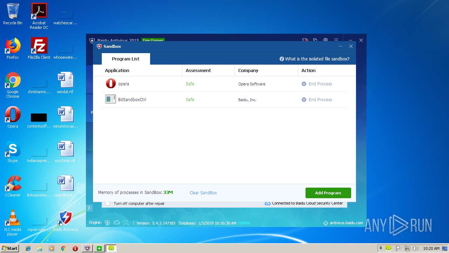Click the 'Opera Software' company cell

252,84
